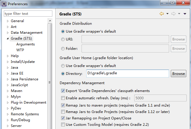Expand the General tree node
Image resolution: width=191 pixels, height=129 pixels.
click(8, 21)
